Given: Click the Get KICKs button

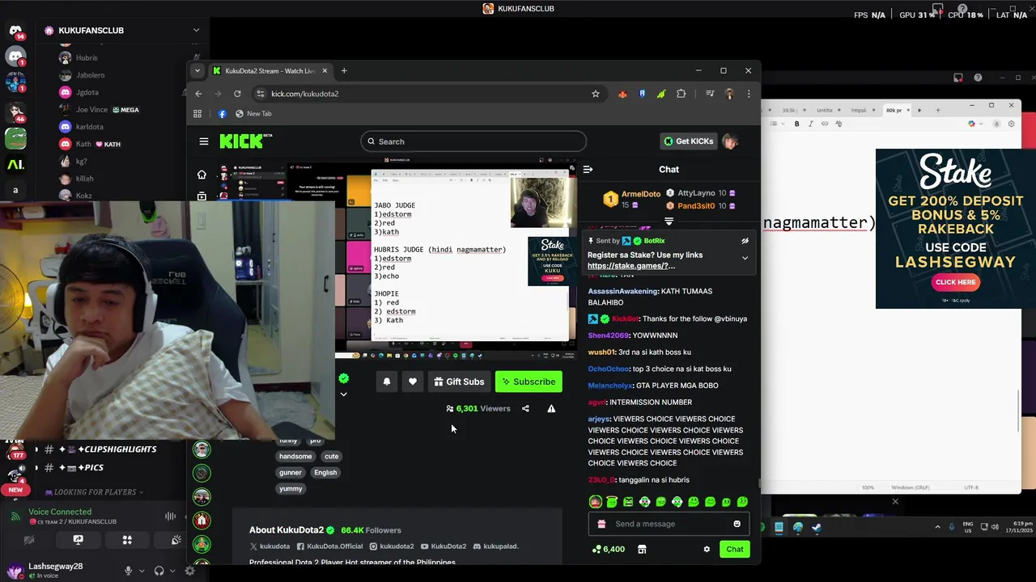Looking at the screenshot, I should tap(689, 141).
